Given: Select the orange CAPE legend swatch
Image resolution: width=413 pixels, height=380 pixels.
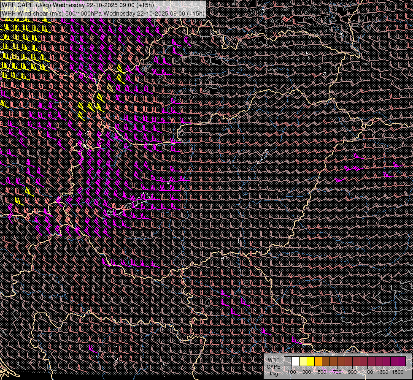Looking at the screenshot, I should 318,361.
